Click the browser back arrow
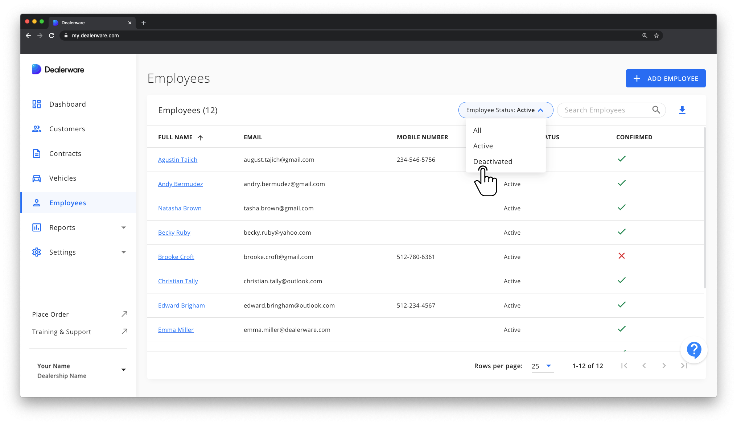 point(28,36)
